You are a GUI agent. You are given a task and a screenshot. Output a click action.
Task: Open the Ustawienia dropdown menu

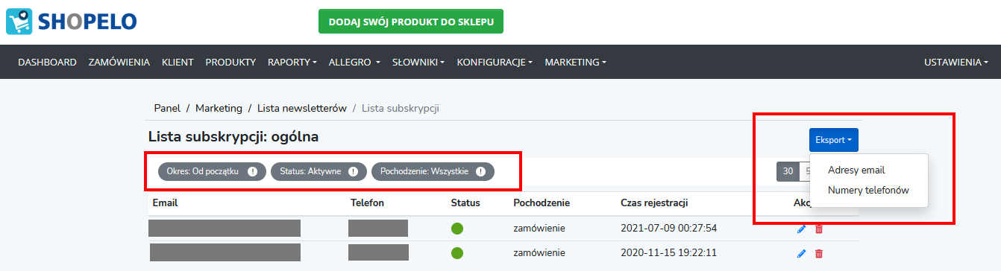pyautogui.click(x=956, y=63)
